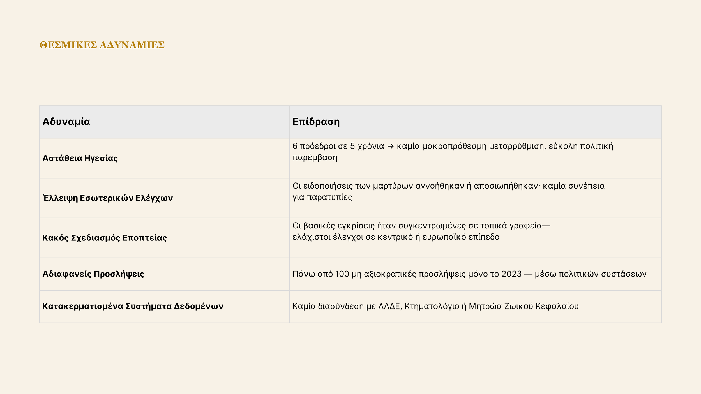This screenshot has width=701, height=394.
Task: Click the ΘΕΣΜΙΚΕΣ ΑΔΥΝΑΜΙΕΣ slide title
Action: pos(102,45)
